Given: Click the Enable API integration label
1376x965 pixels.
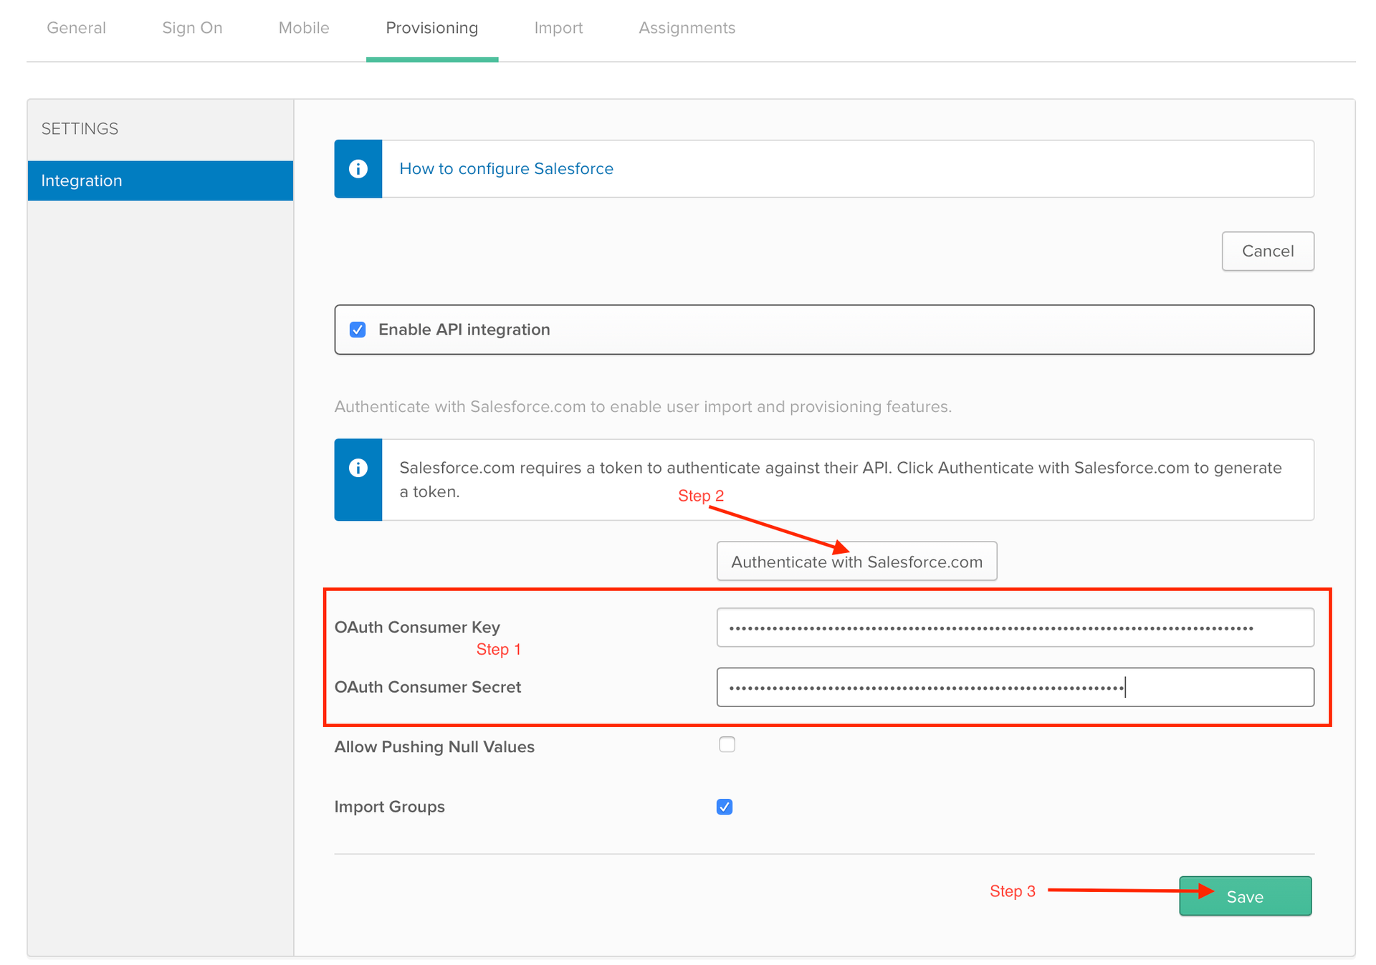Looking at the screenshot, I should click(x=464, y=330).
